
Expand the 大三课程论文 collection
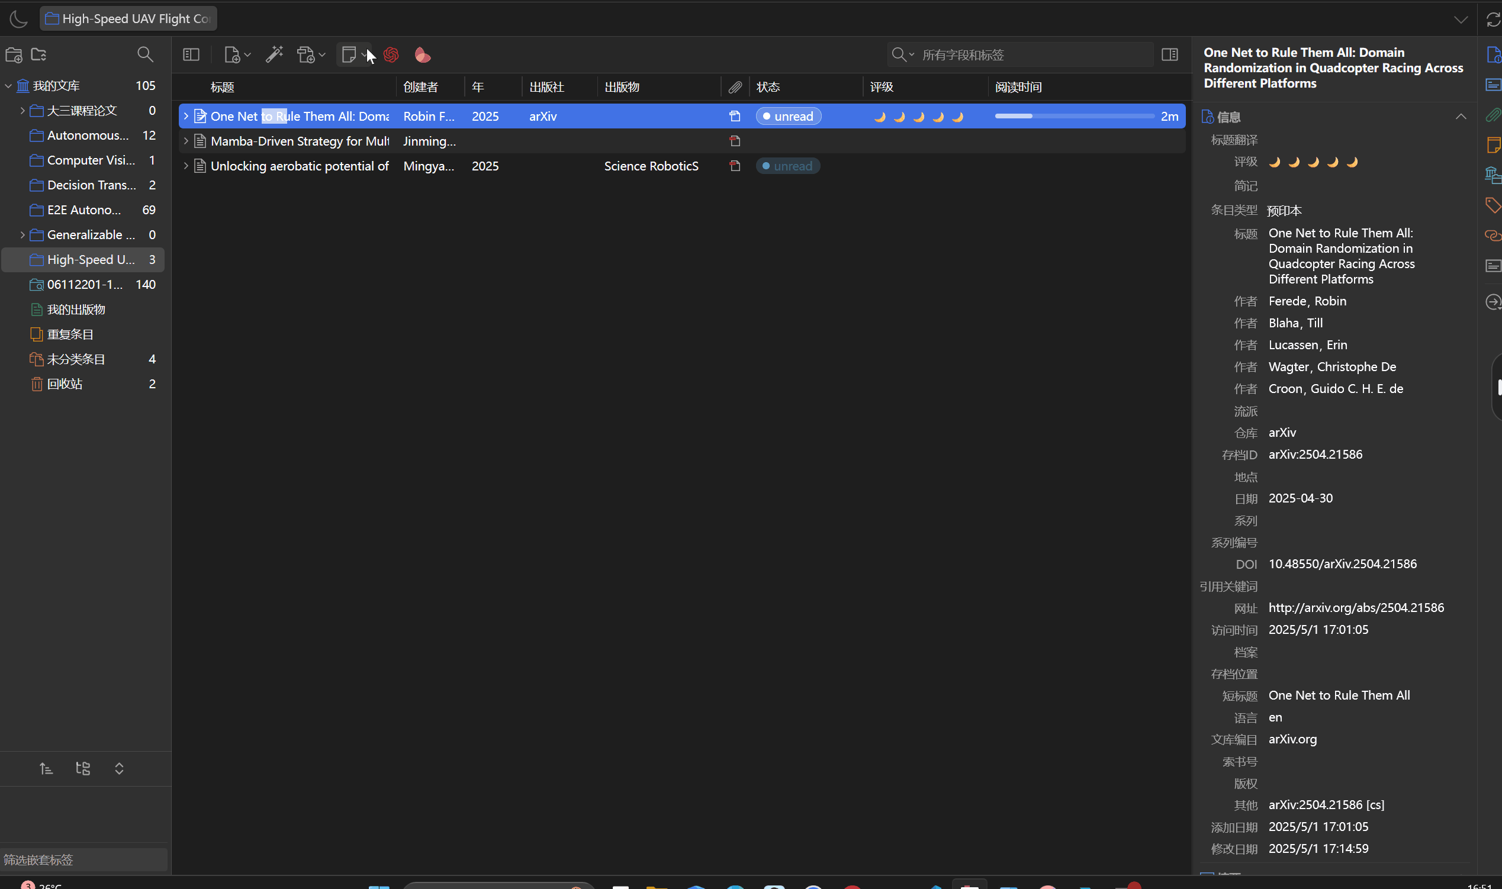tap(22, 110)
